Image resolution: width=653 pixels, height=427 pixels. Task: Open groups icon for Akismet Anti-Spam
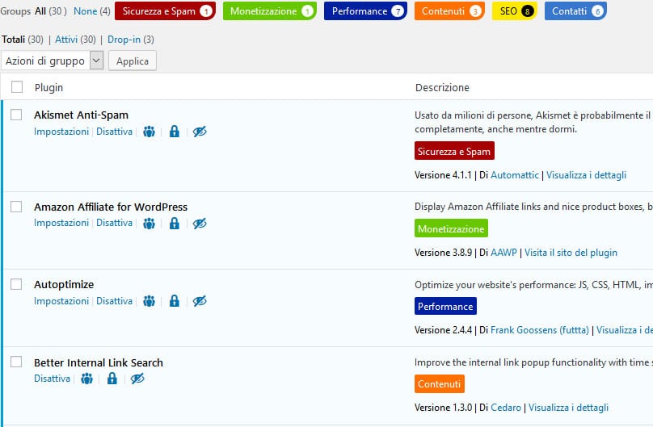tap(149, 132)
